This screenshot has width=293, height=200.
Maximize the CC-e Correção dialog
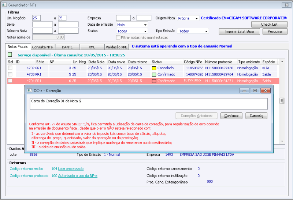click(255, 90)
